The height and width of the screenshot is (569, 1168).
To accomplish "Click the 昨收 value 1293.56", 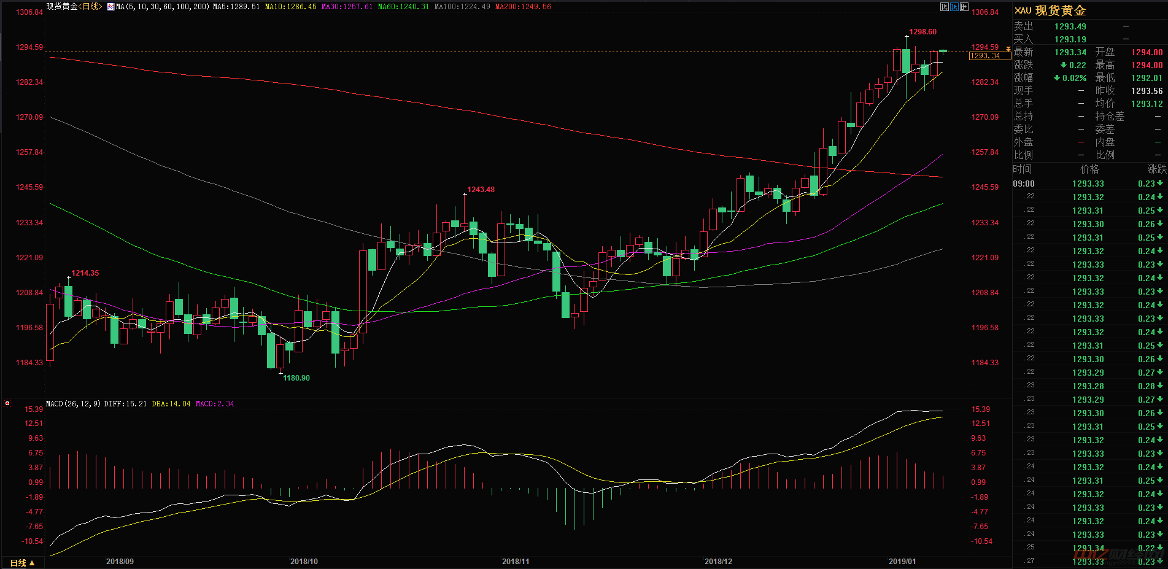I will [x=1147, y=91].
